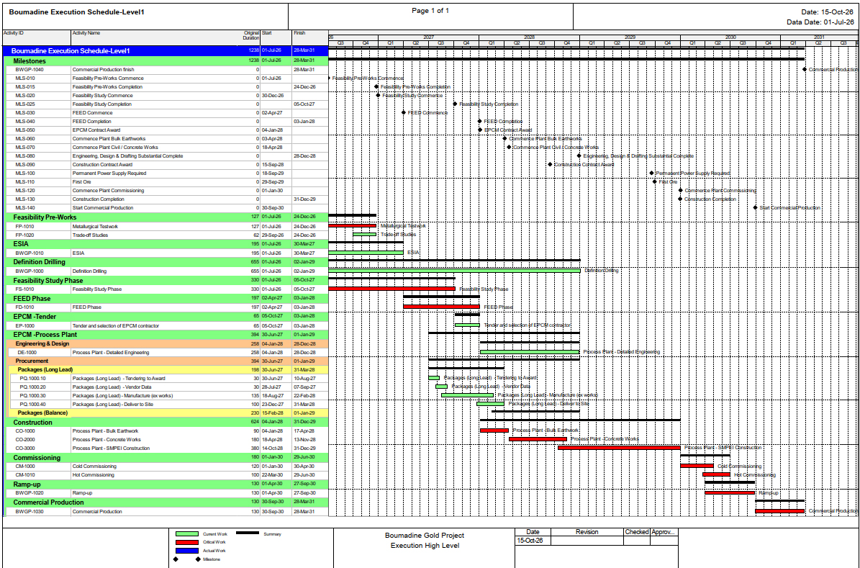Viewport: 860px width, 568px height.
Task: Click the Start Commercial Production milestone diamond
Action: point(755,207)
